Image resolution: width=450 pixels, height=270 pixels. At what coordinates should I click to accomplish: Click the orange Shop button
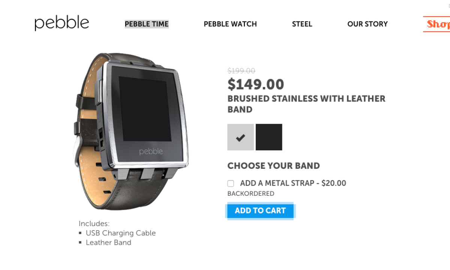(x=437, y=24)
